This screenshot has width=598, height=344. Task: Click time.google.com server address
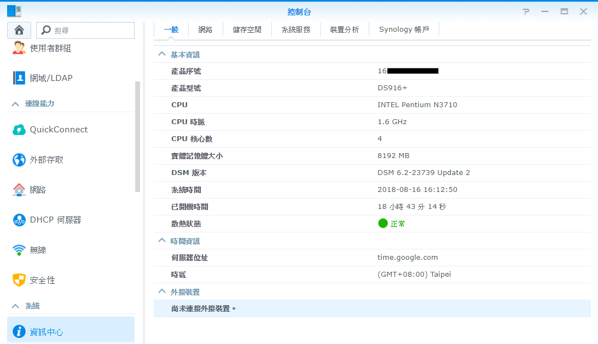[408, 258]
